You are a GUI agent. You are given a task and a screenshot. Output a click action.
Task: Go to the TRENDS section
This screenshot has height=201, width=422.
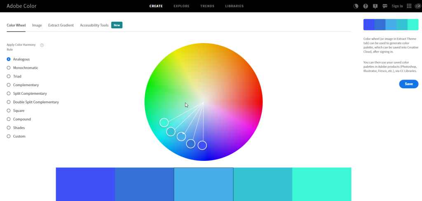pyautogui.click(x=207, y=6)
